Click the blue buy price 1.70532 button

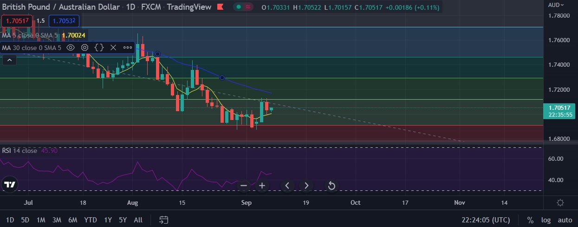[x=65, y=21]
